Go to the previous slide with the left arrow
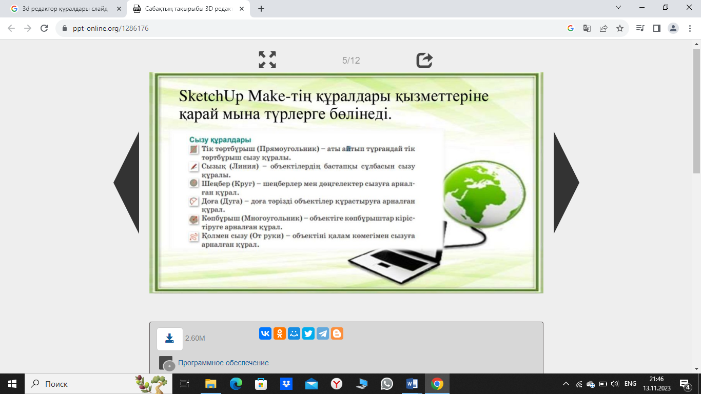Screen dimensions: 701x394 pyautogui.click(x=126, y=183)
